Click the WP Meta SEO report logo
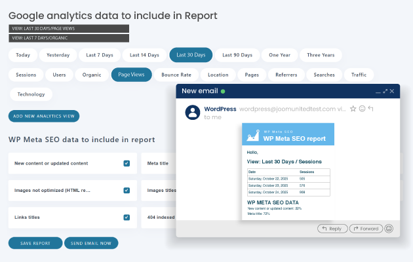This screenshot has width=413, height=262. [x=252, y=136]
